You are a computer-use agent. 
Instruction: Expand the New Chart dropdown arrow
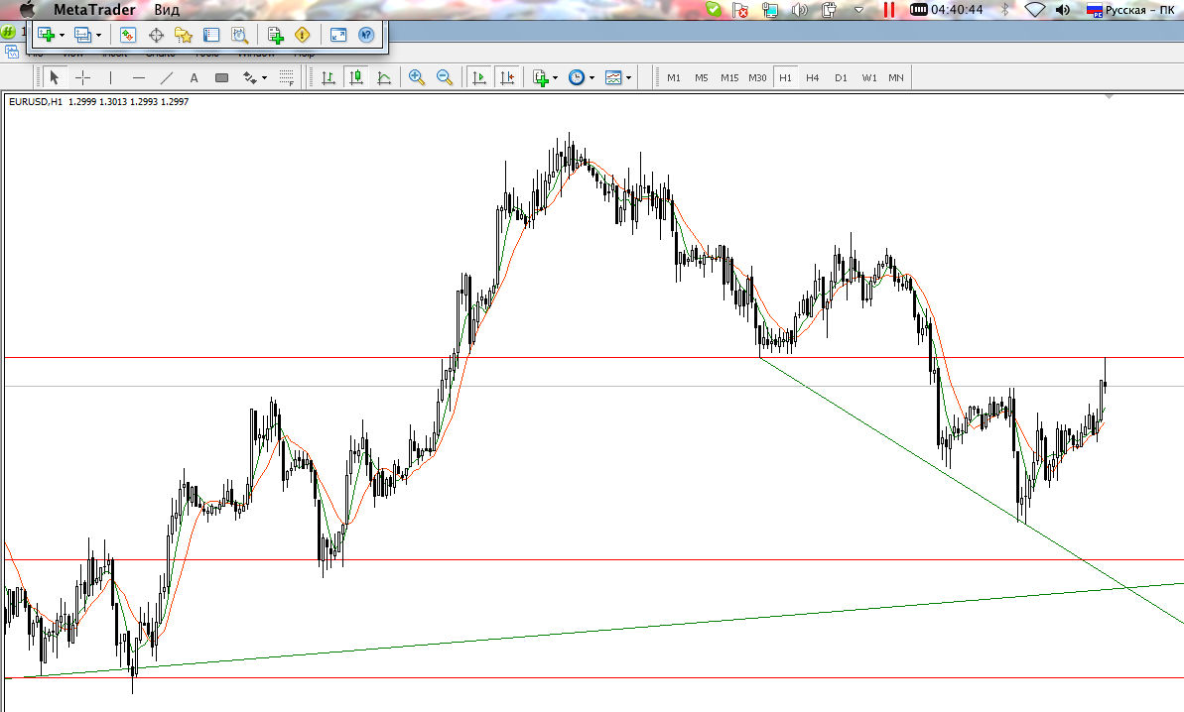point(62,36)
